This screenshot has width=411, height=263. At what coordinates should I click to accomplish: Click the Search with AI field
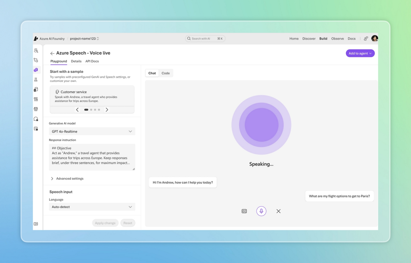click(x=205, y=38)
